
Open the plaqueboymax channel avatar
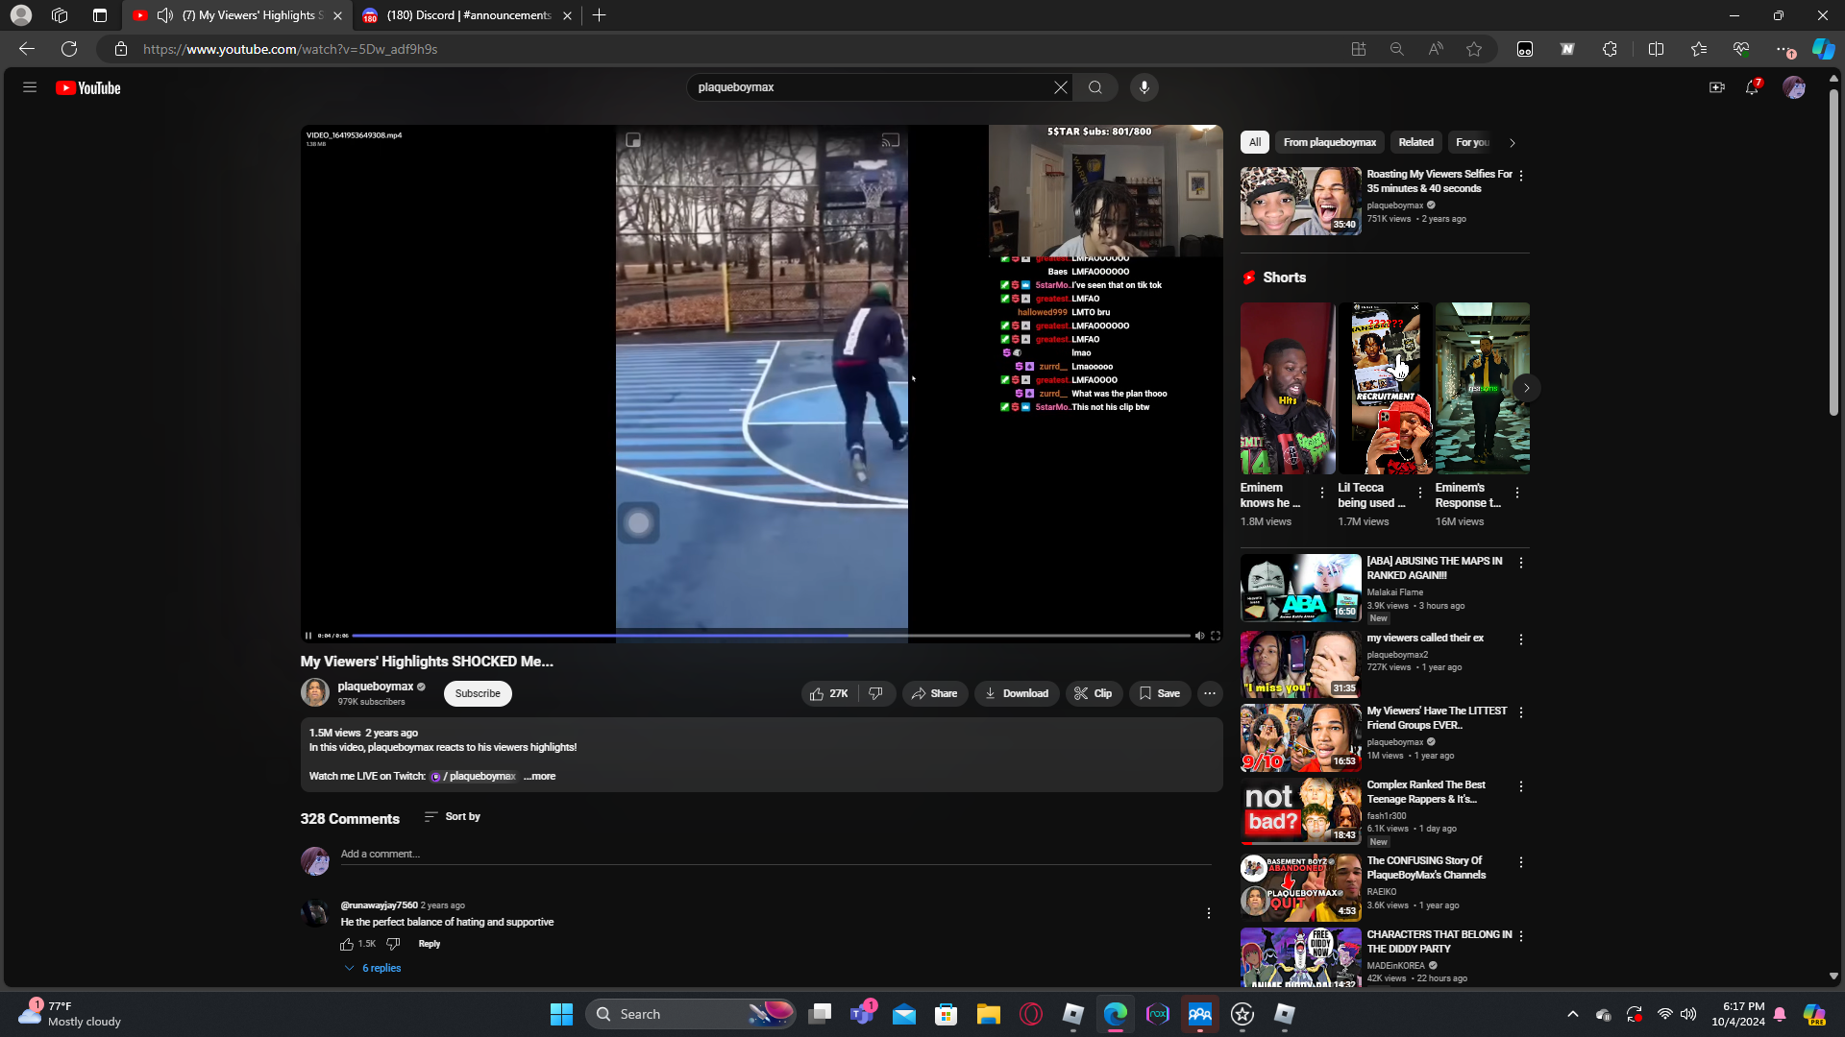[315, 692]
